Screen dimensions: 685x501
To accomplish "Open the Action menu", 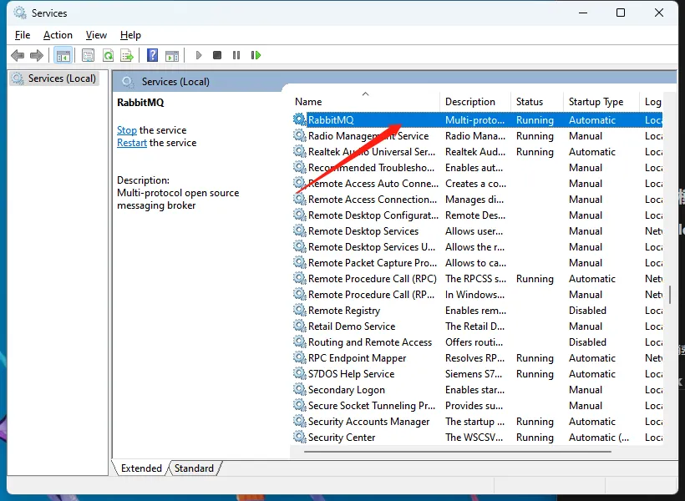I will [58, 35].
